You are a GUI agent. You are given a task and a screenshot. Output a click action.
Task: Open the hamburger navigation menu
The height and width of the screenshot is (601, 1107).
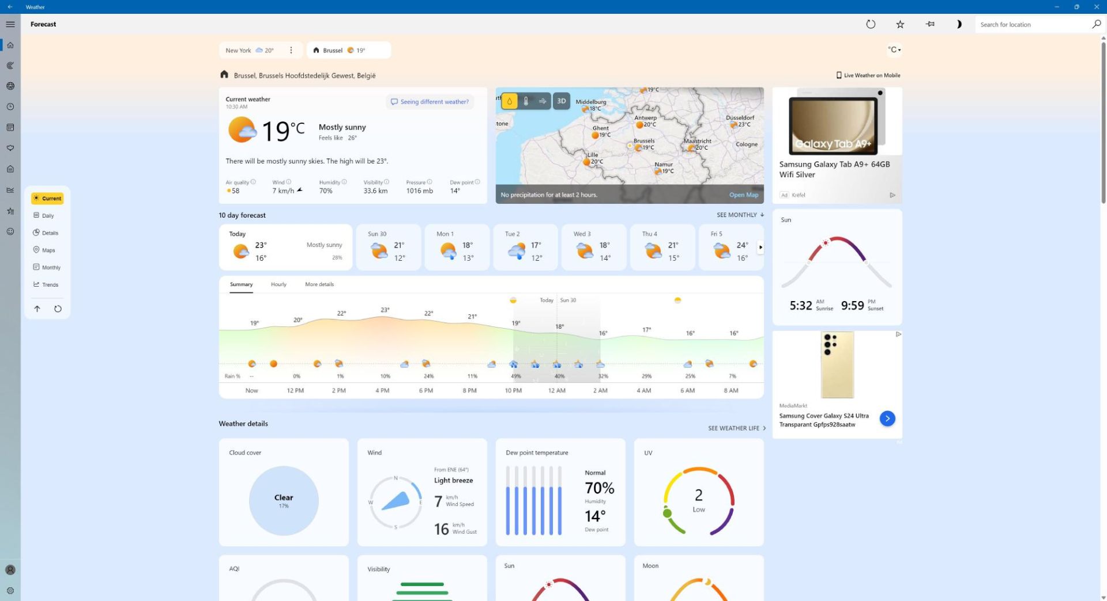tap(10, 24)
